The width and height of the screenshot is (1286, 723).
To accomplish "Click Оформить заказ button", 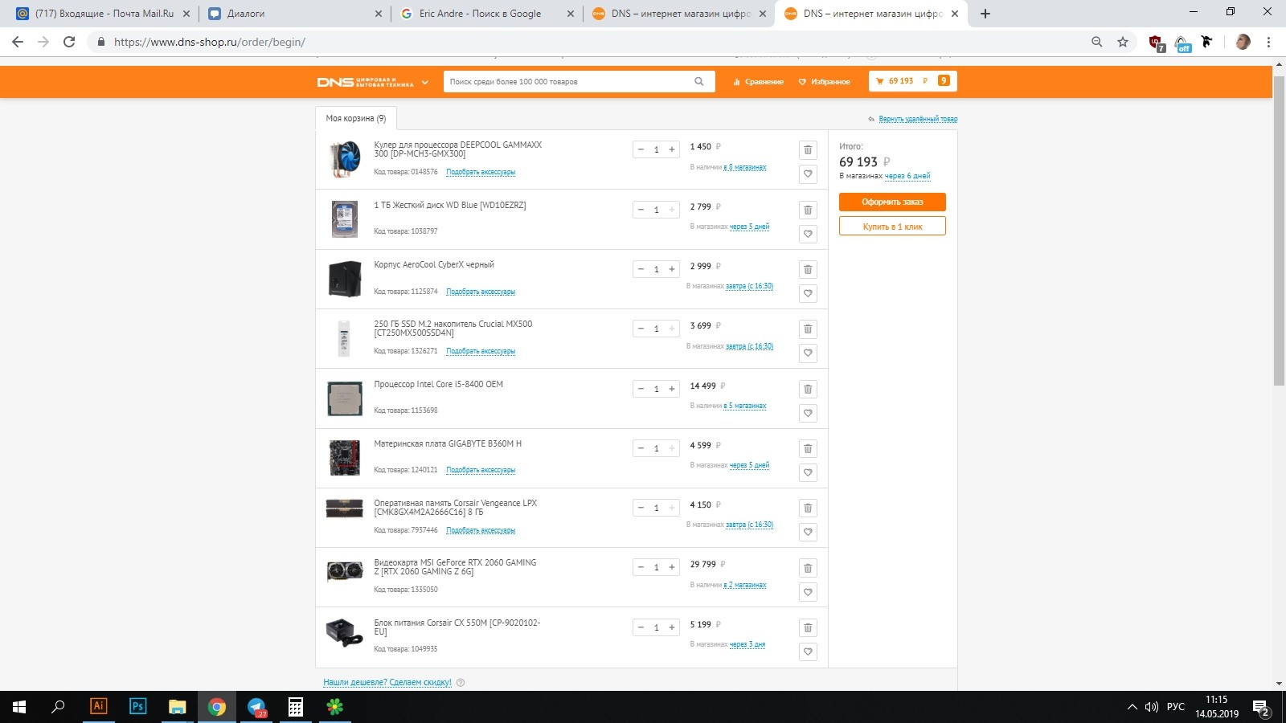I will [892, 202].
